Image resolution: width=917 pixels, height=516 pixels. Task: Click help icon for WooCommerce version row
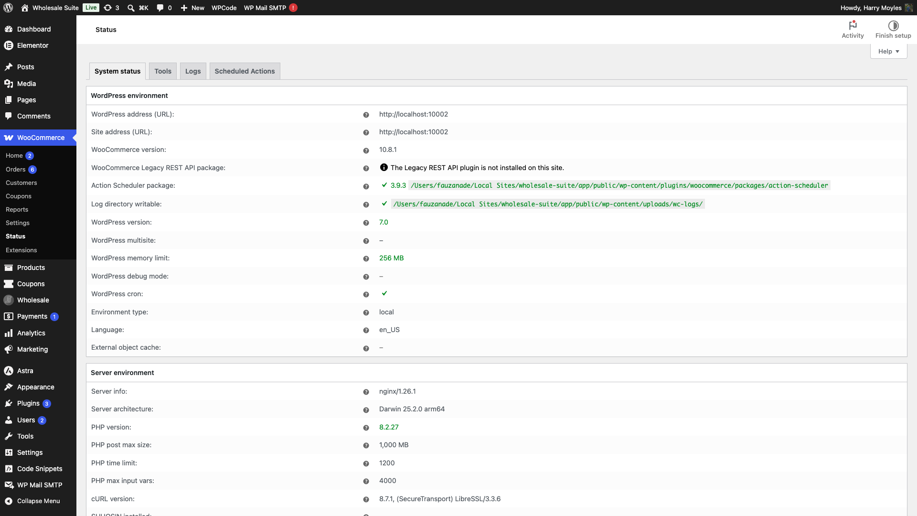click(366, 150)
